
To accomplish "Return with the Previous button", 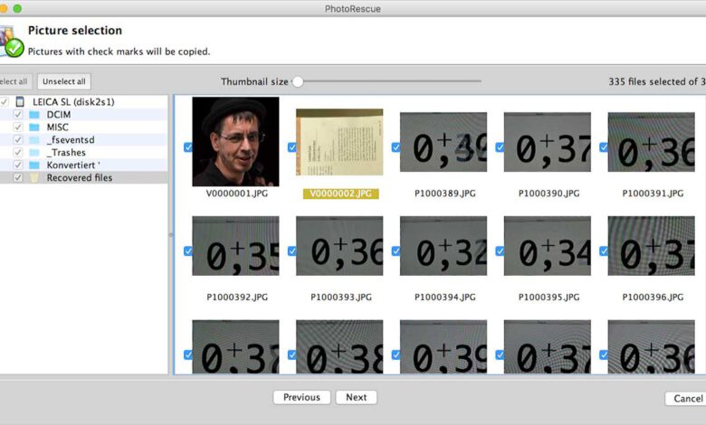I will coord(301,397).
